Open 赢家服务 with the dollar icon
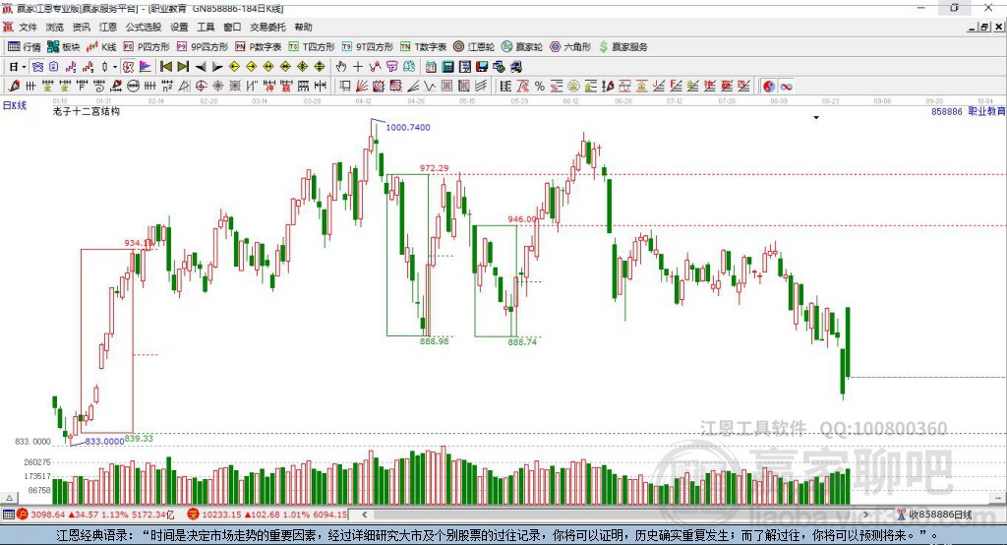1007x545 pixels. [x=622, y=47]
